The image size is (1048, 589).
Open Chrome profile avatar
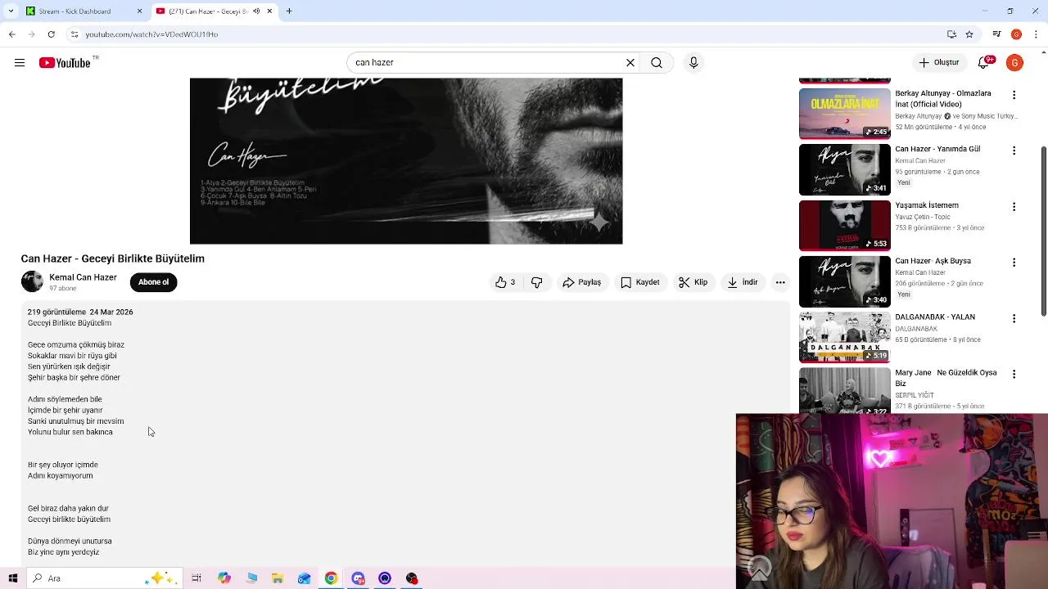pos(1016,34)
